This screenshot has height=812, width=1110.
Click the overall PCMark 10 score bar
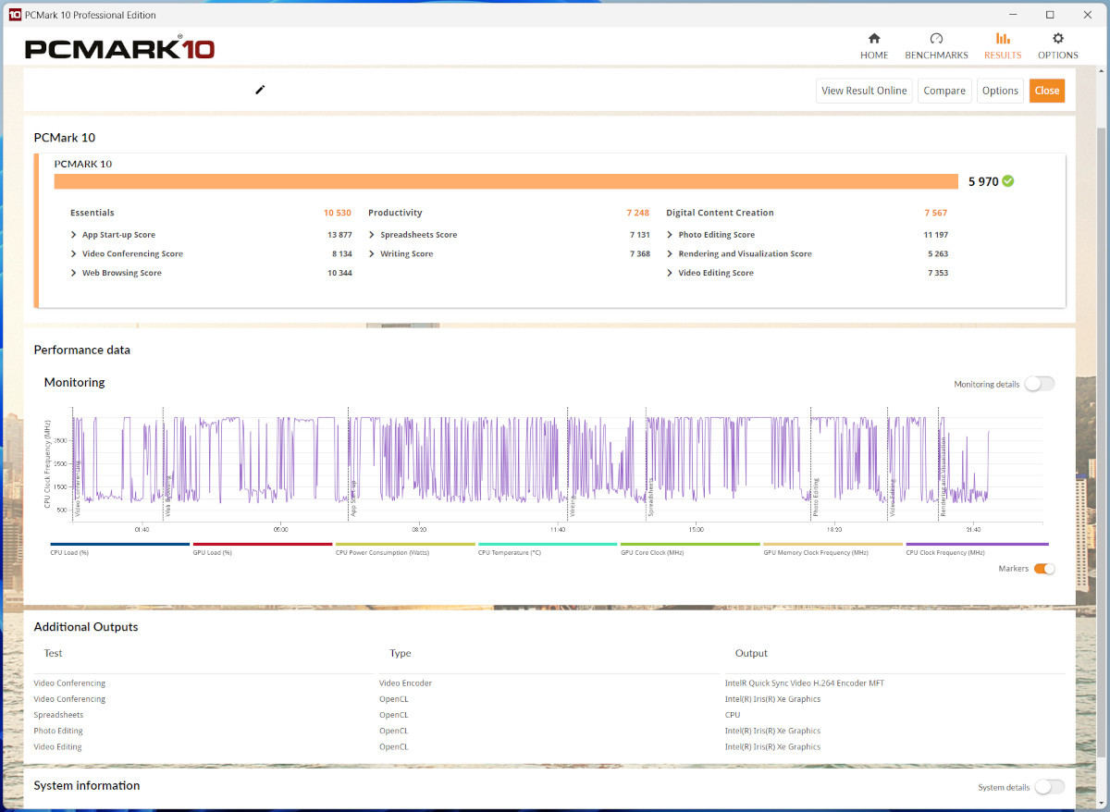click(506, 181)
